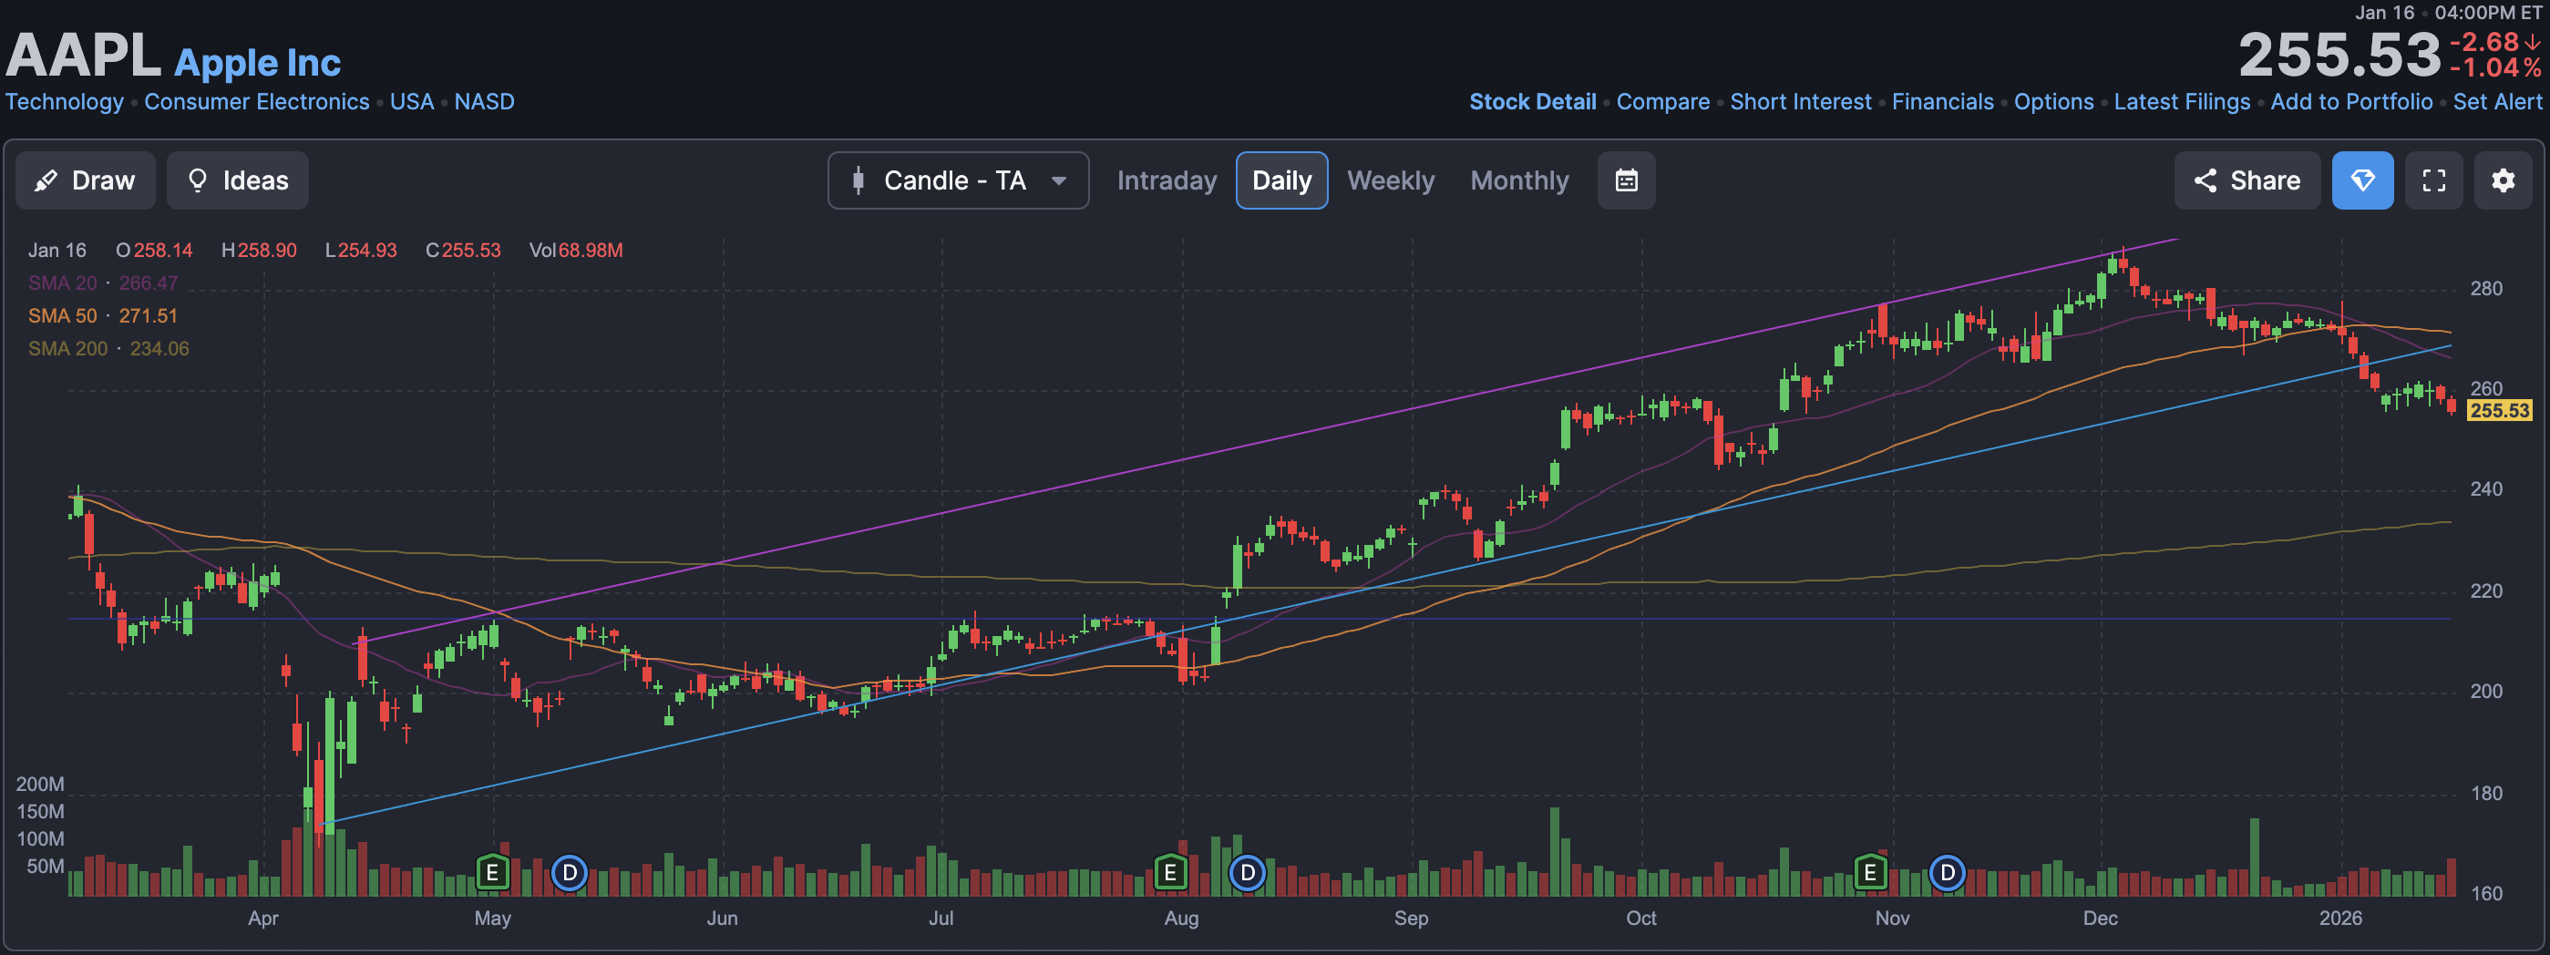Click the share icon beside Share label
This screenshot has height=955, width=2550.
2205,180
